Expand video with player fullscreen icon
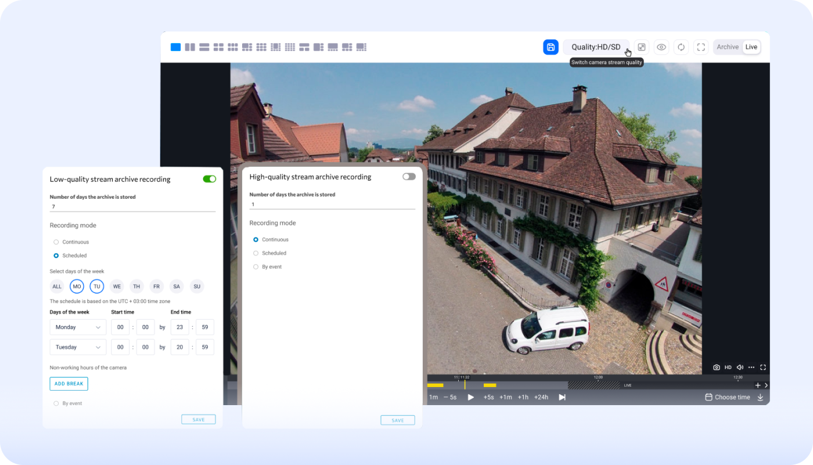Screen dimensions: 813x465 [763, 367]
